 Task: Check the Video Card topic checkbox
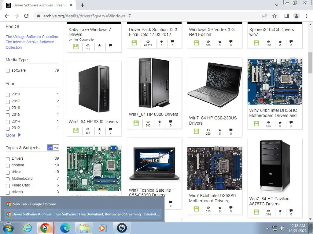tap(8, 186)
